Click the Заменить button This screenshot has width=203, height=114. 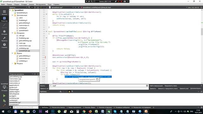[153, 89]
